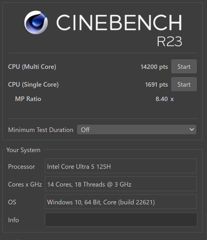Select the Processor field showing Intel Core Ultra 5
The image size is (207, 240).
121,166
